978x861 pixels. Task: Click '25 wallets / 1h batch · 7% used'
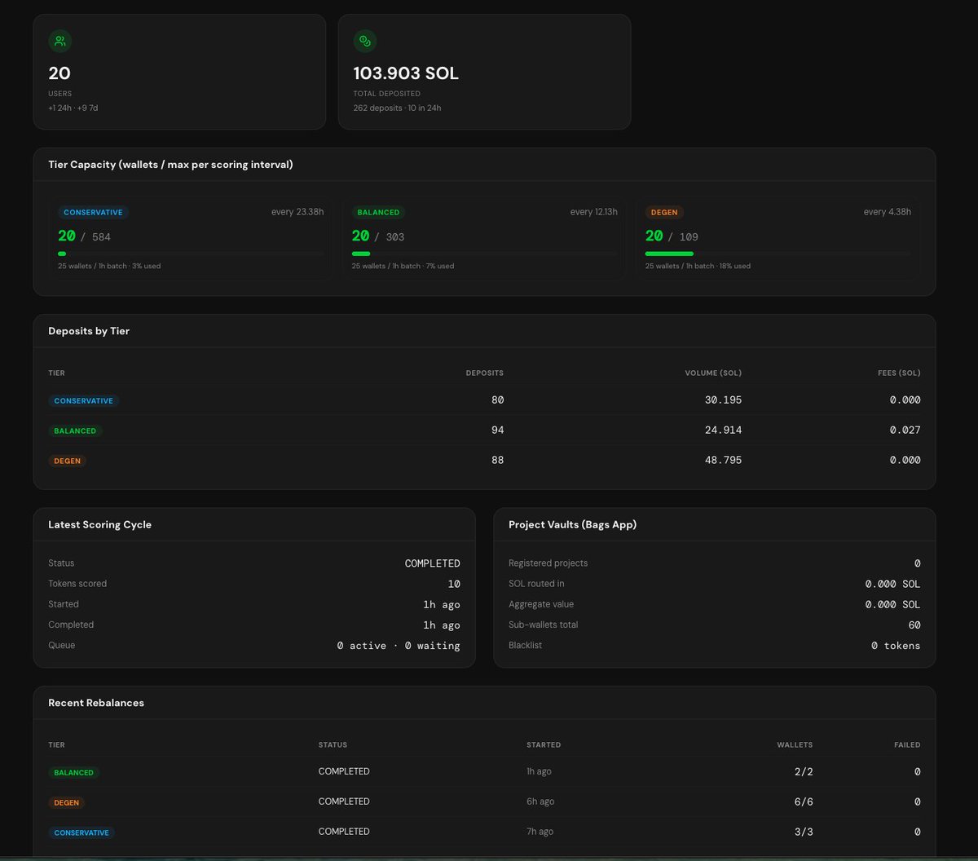tap(403, 266)
